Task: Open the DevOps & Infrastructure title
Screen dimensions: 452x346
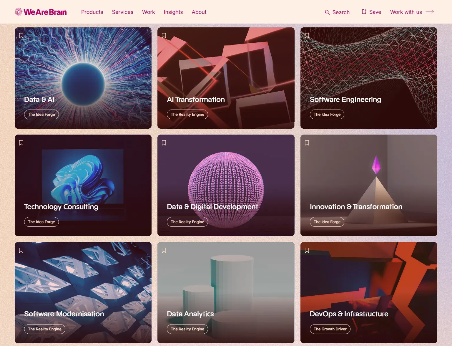Action: pyautogui.click(x=349, y=314)
